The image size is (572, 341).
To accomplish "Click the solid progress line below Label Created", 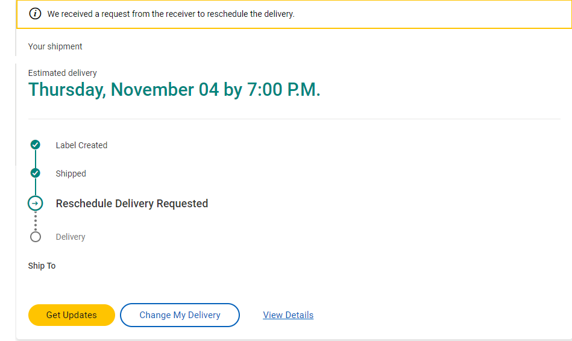I will [36, 159].
